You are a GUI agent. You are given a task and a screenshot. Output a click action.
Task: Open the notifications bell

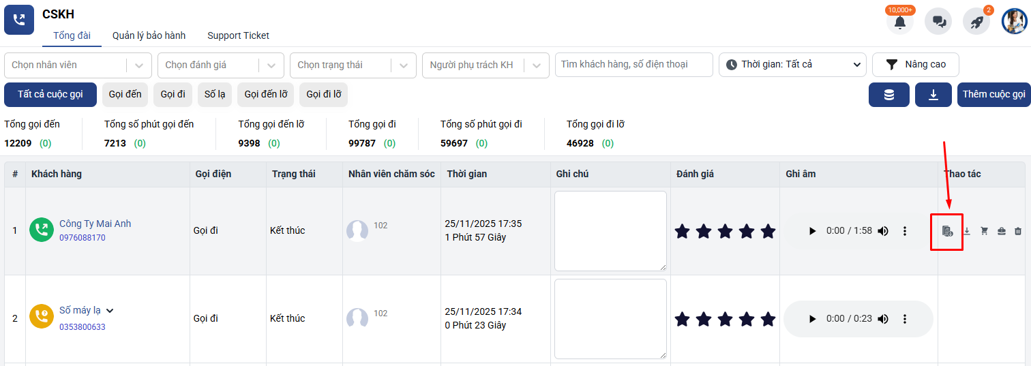pos(900,22)
